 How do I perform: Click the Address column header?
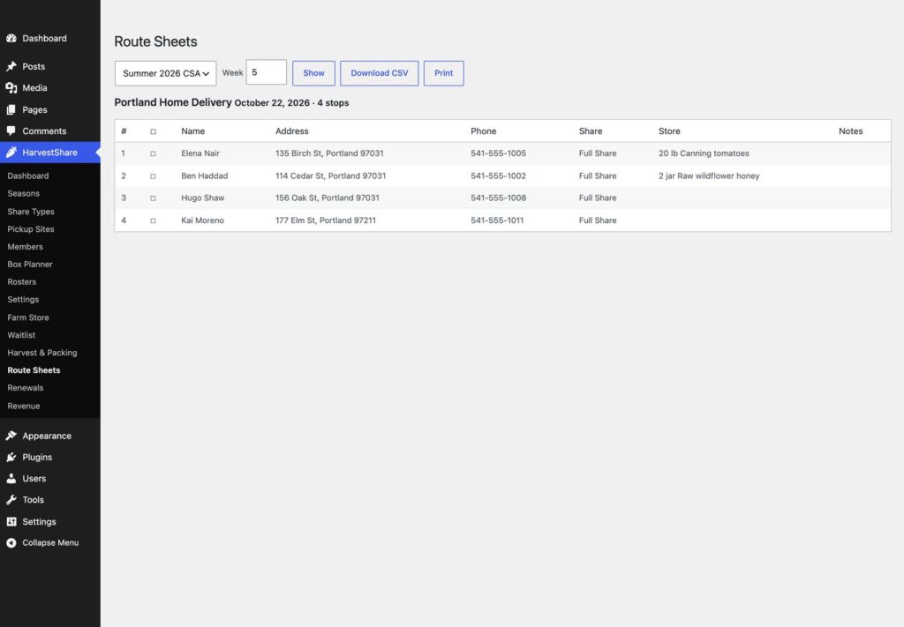[x=291, y=131]
